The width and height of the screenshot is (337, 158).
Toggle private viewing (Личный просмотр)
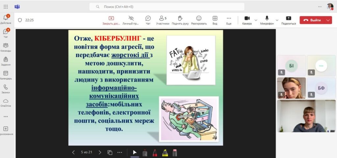point(131,20)
